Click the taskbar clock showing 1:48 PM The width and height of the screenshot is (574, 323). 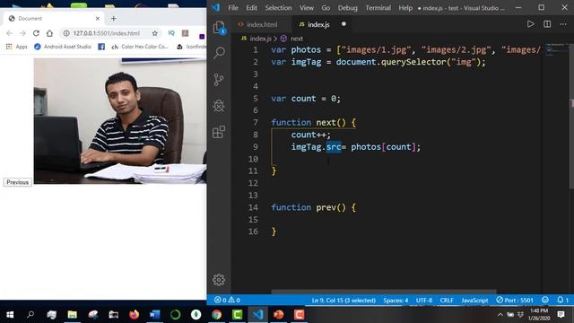(539, 315)
